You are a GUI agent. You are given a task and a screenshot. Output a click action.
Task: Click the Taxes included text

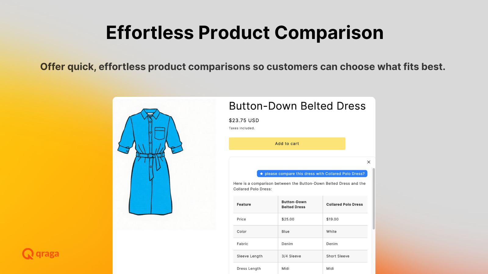[242, 128]
